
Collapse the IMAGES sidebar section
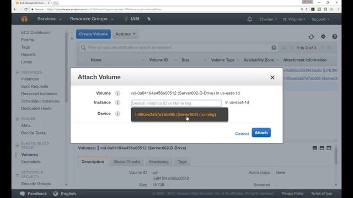[17, 119]
